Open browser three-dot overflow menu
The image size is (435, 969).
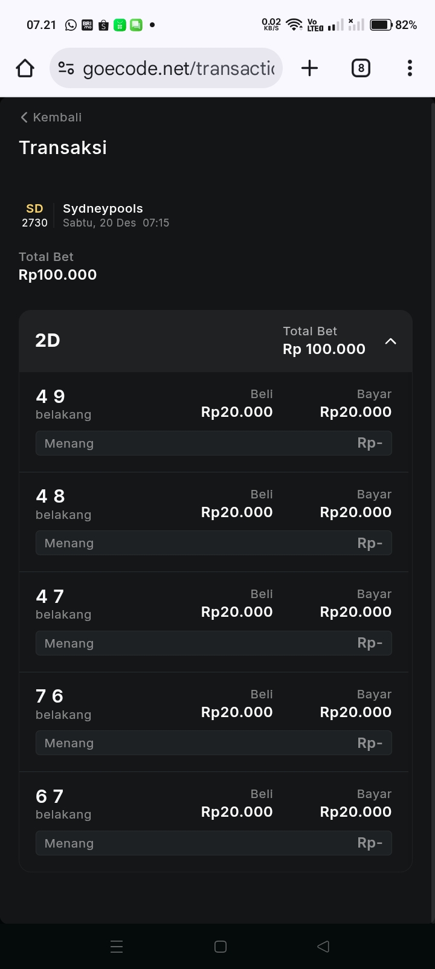pos(410,68)
